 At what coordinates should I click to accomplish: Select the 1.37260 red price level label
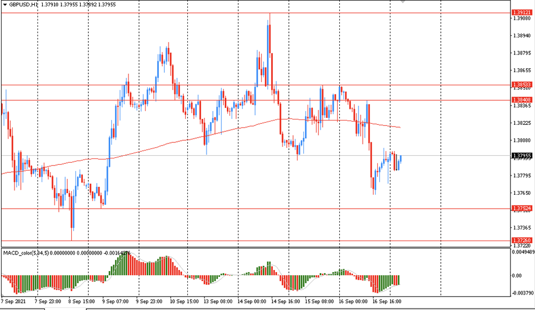click(x=522, y=240)
